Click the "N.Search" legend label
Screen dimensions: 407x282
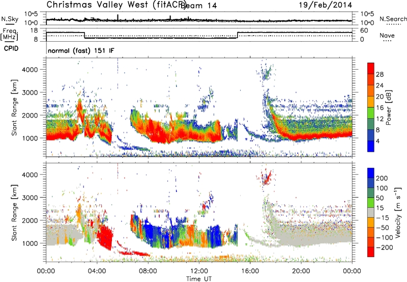coord(393,19)
